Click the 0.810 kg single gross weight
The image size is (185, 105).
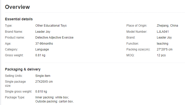coord(41,92)
